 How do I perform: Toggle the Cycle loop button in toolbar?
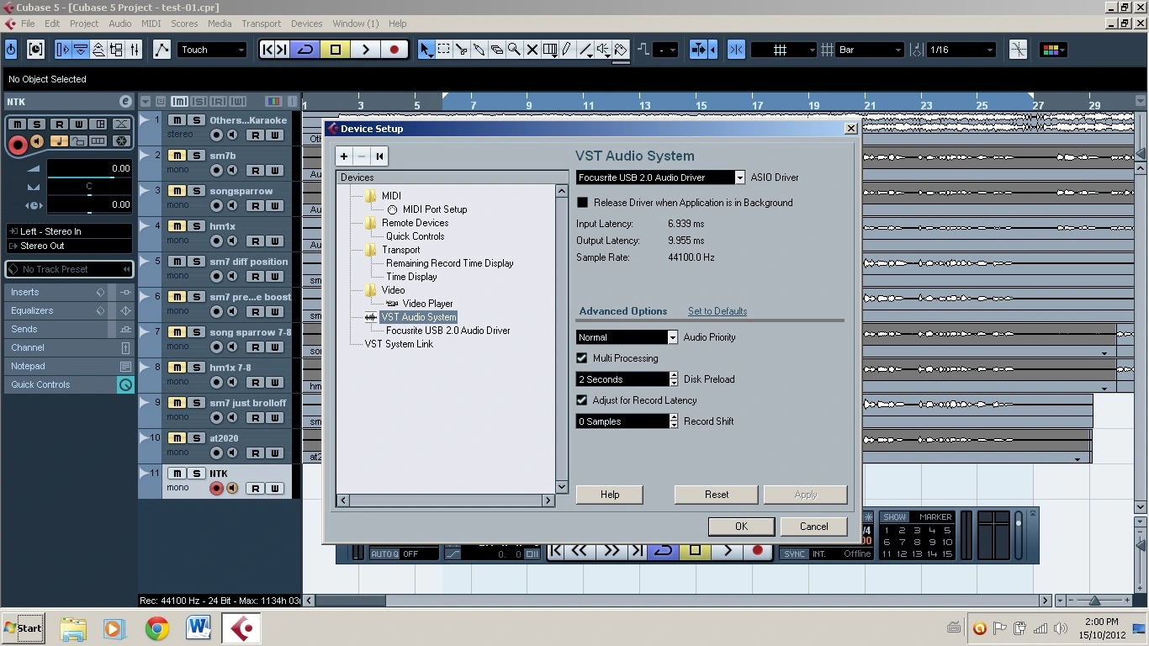(305, 50)
